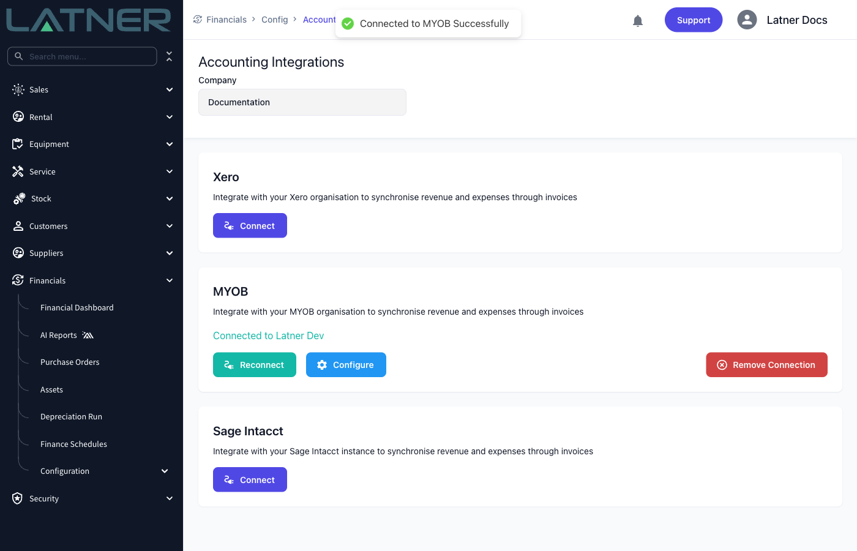The width and height of the screenshot is (857, 551).
Task: Click the plug icon on Sage Intacct Connect
Action: point(229,480)
